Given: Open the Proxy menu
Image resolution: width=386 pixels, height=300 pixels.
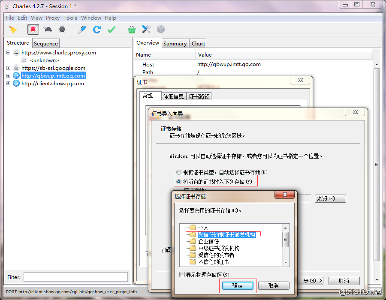Looking at the screenshot, I should [53, 18].
